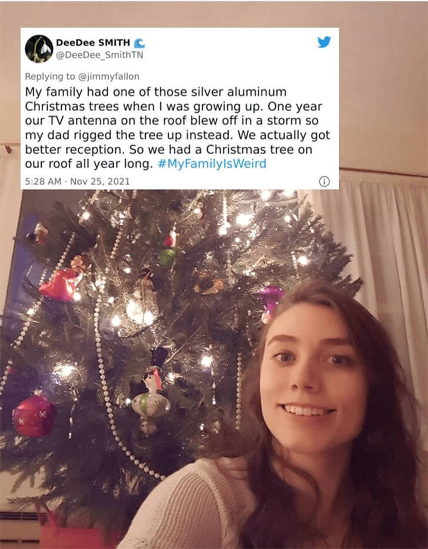Click the 'Replying to' label text
Image resolution: width=428 pixels, height=549 pixels.
(50, 76)
